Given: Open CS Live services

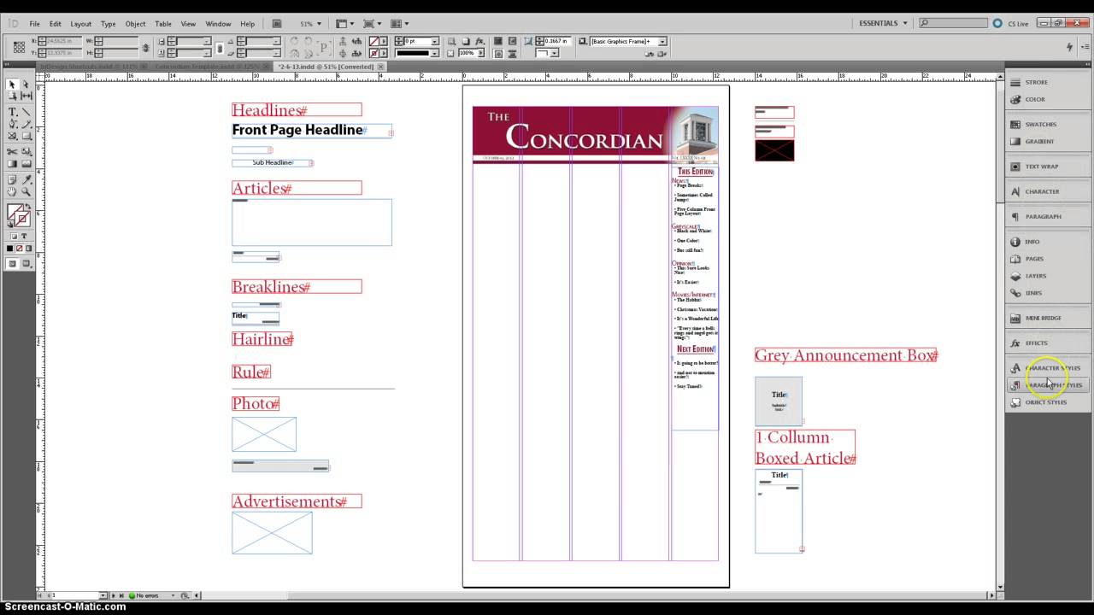Looking at the screenshot, I should coord(1011,23).
